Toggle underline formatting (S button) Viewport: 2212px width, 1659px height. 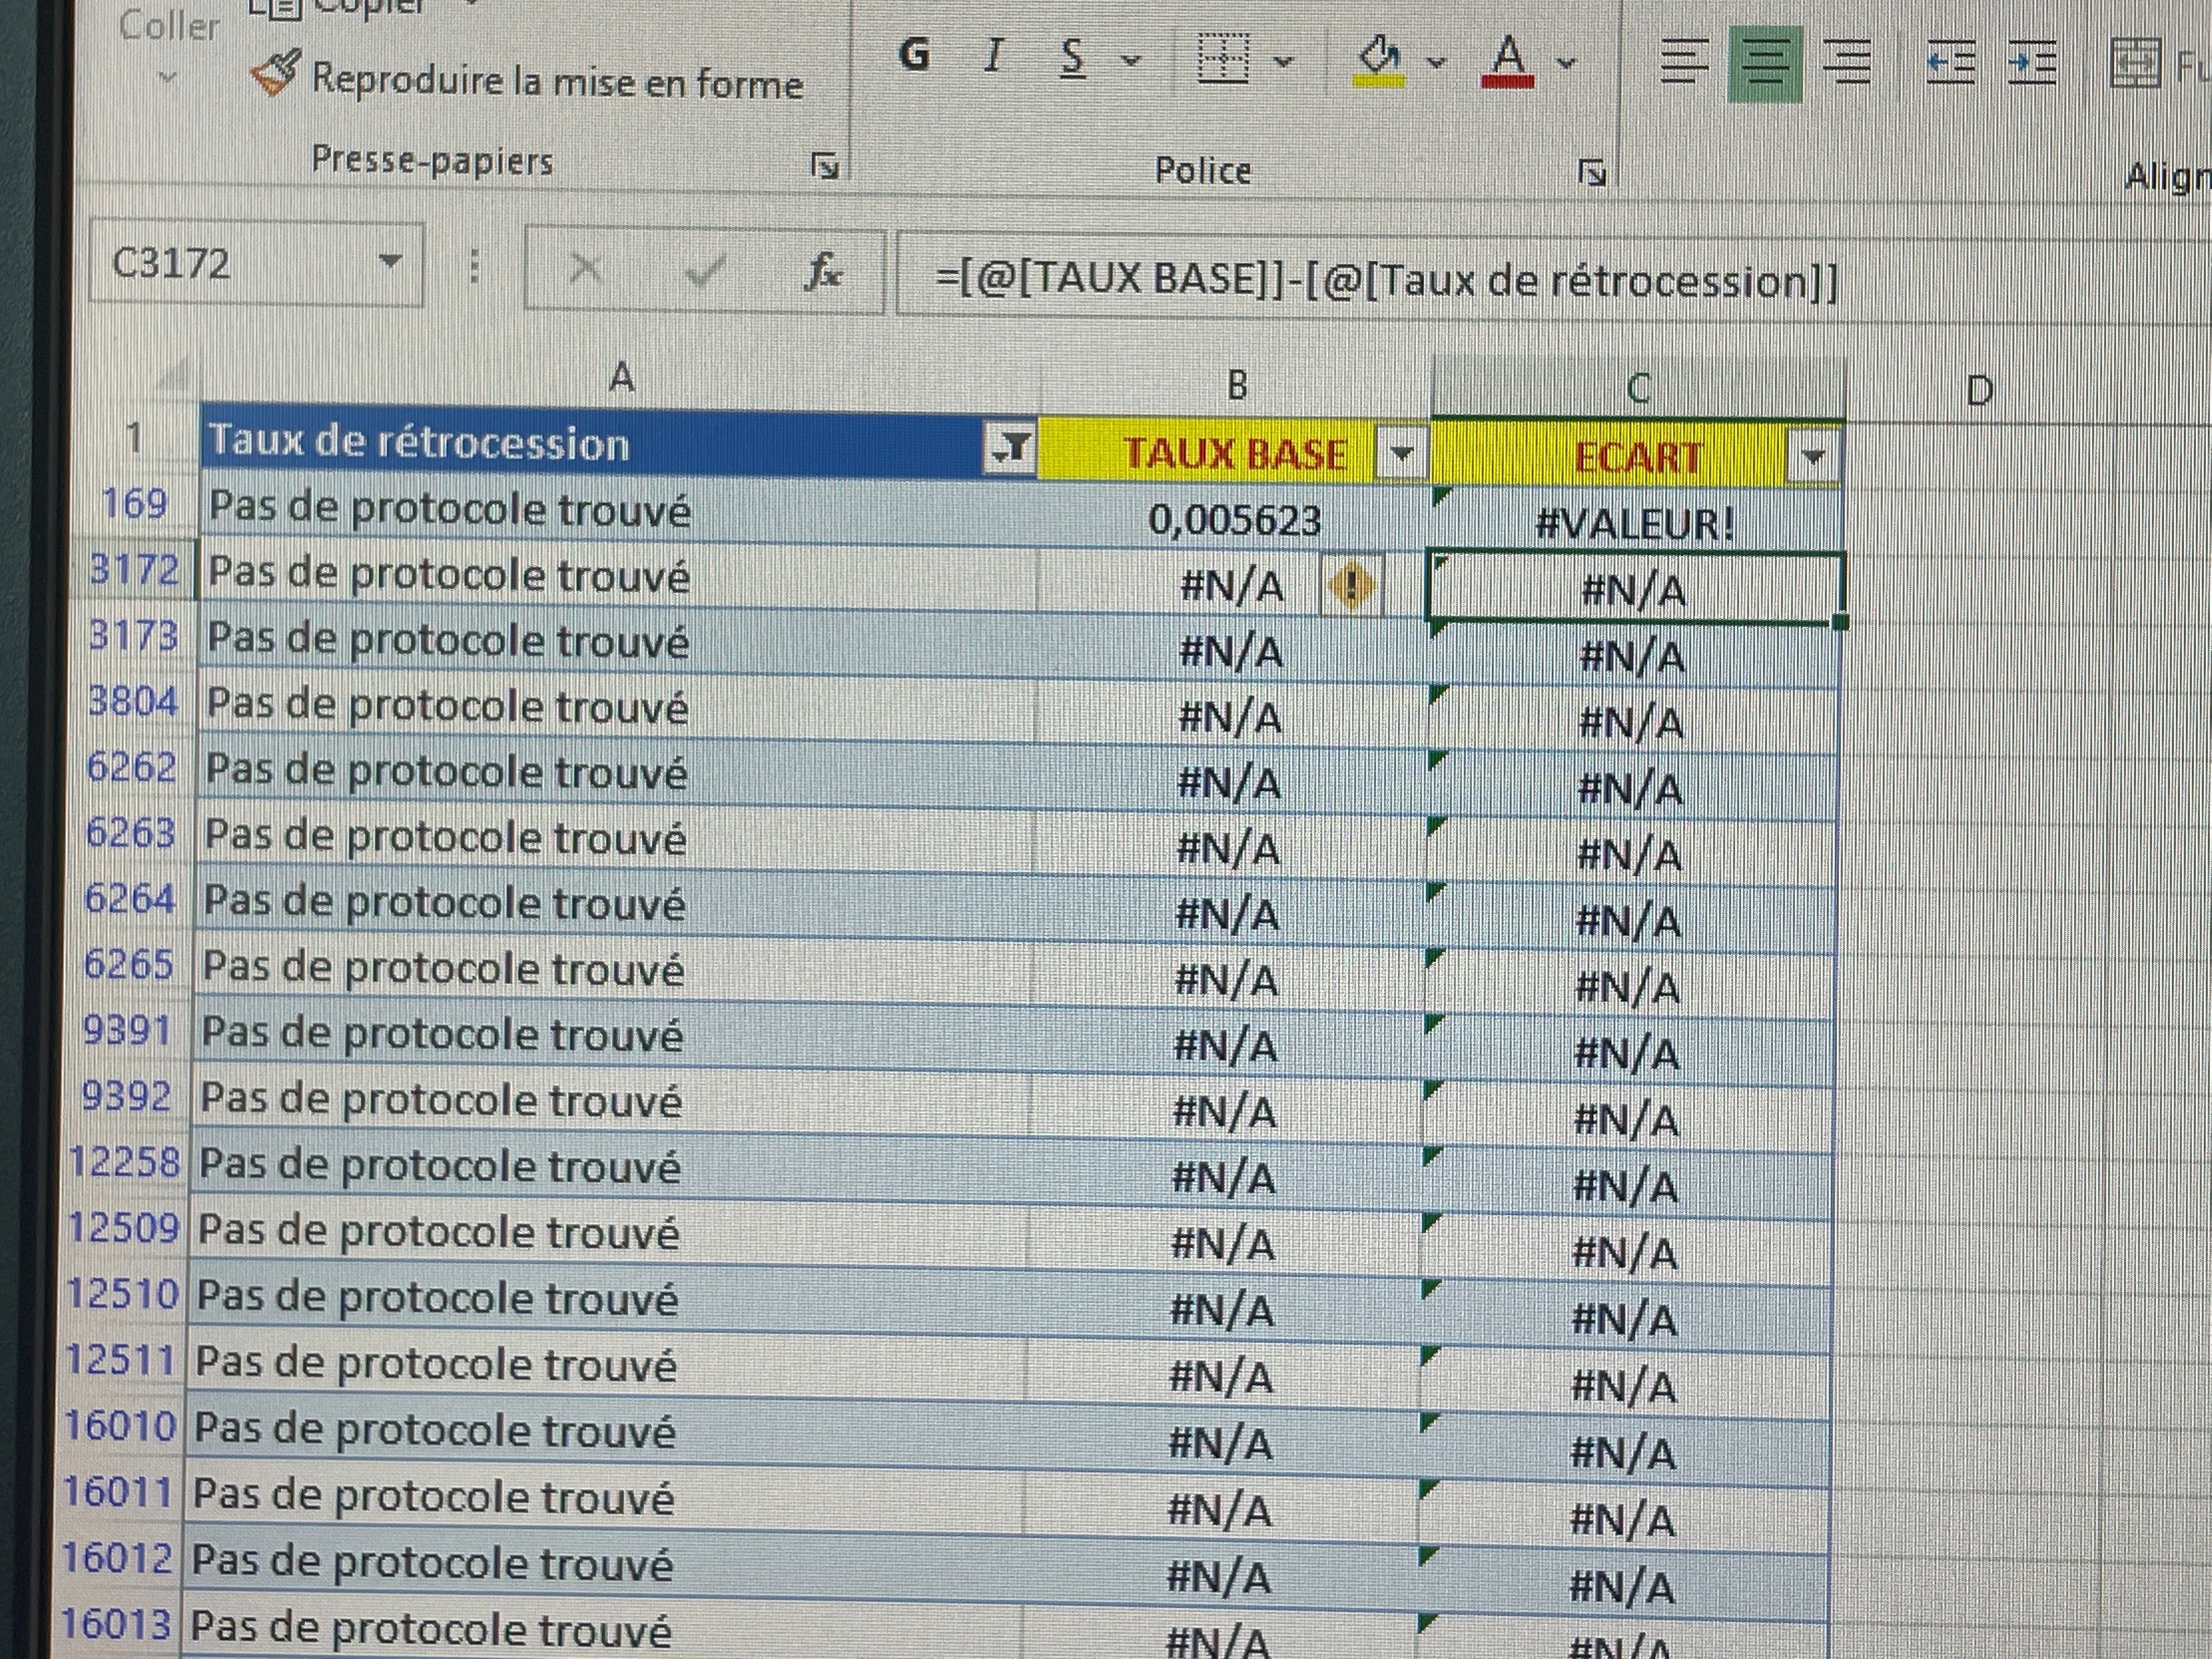click(x=1073, y=58)
